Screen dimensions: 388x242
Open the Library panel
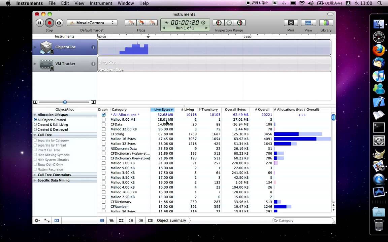326,23
